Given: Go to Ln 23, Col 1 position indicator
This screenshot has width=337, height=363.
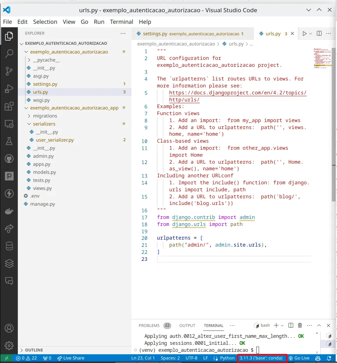Looking at the screenshot, I should point(143,358).
